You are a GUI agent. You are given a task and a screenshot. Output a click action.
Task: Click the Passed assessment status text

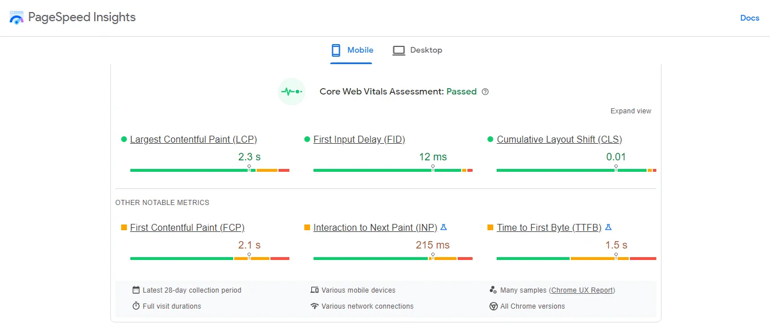[x=462, y=92]
